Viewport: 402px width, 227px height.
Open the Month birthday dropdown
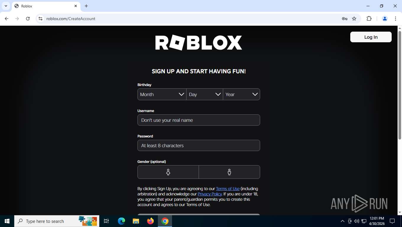tap(162, 94)
